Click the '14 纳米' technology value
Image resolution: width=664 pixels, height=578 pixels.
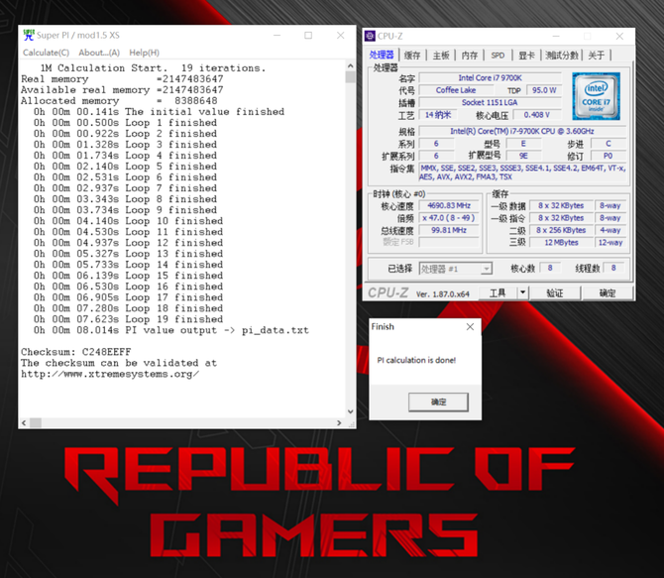438,115
